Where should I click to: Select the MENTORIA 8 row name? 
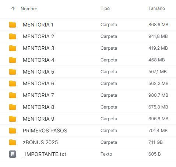tap(38, 107)
